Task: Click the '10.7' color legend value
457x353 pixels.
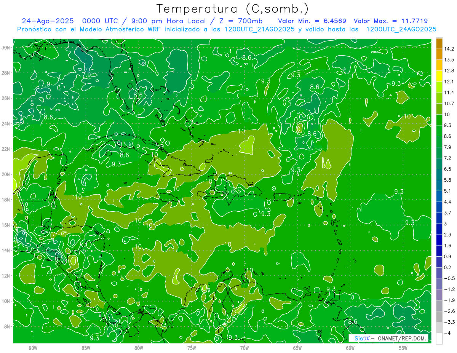Action: [449, 104]
